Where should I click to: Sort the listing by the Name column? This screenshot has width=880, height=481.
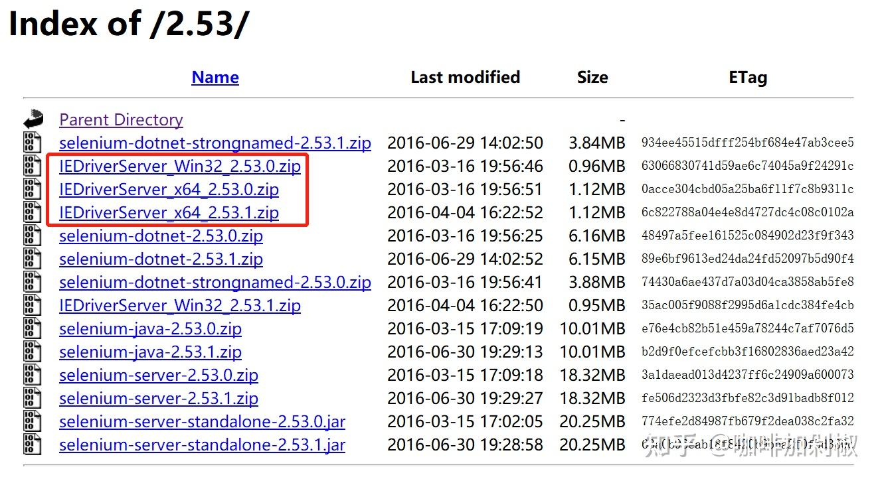tap(215, 78)
